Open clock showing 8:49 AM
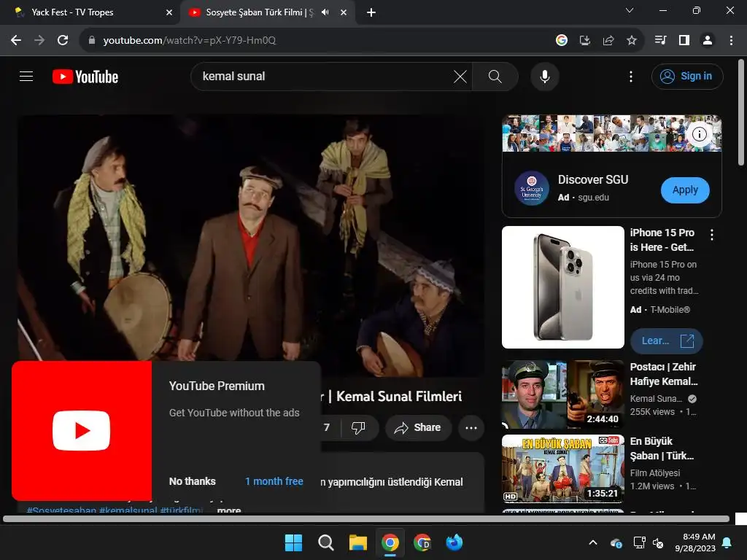This screenshot has width=747, height=560. [695, 542]
